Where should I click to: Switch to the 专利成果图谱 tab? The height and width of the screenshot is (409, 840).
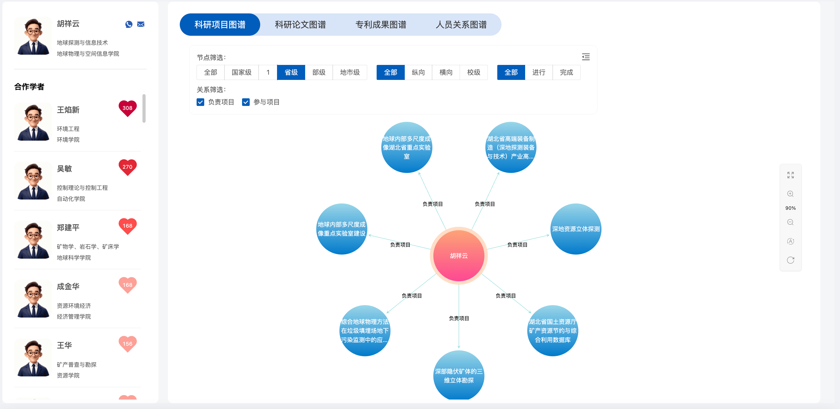click(x=381, y=25)
